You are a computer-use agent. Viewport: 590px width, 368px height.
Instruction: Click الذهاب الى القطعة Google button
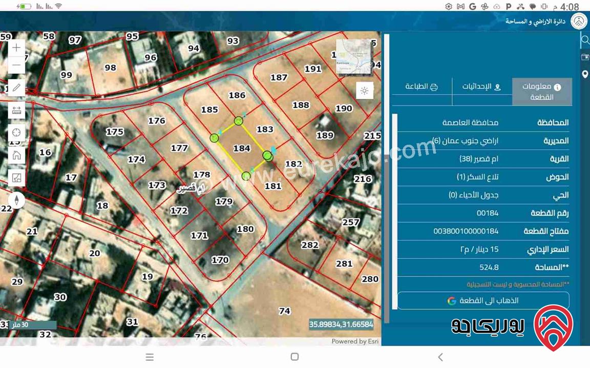pos(483,301)
